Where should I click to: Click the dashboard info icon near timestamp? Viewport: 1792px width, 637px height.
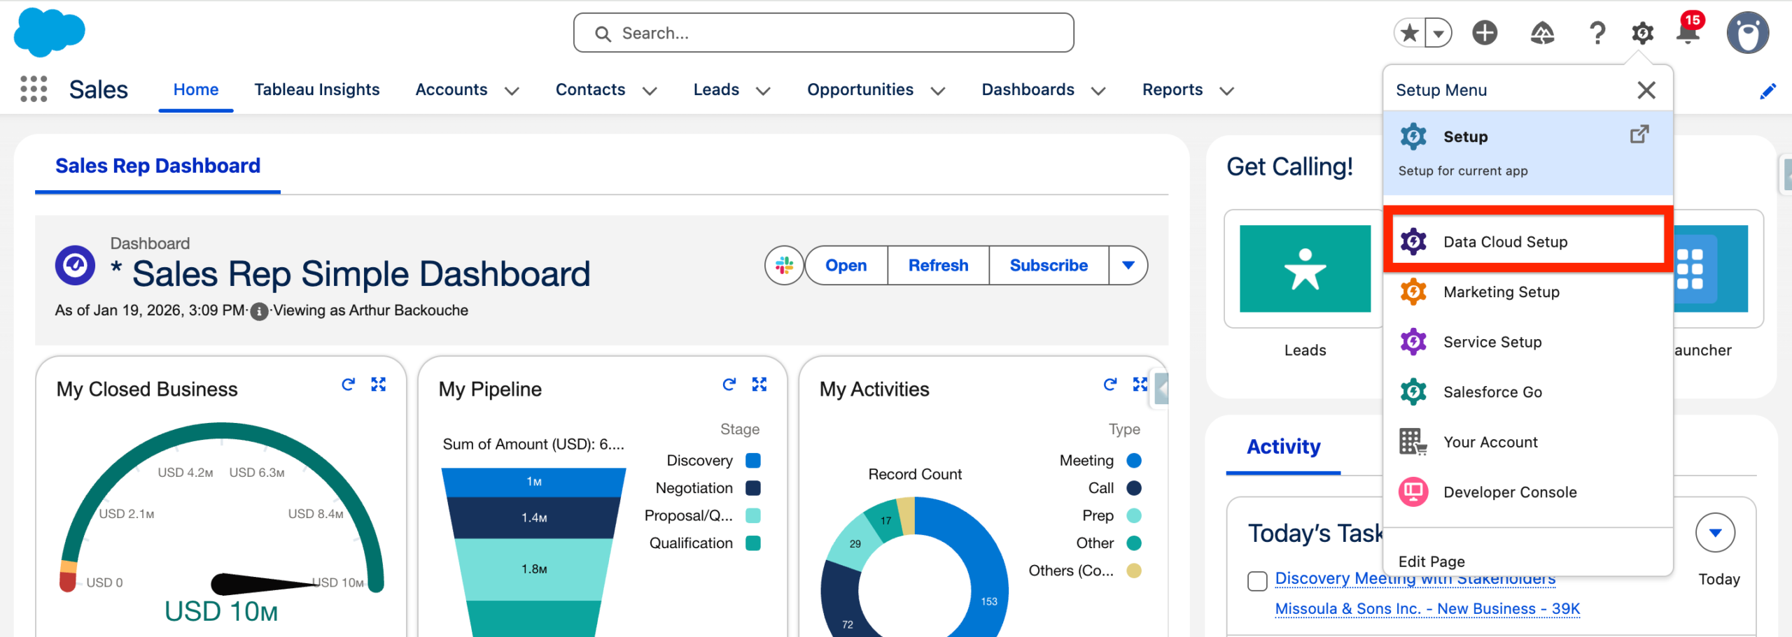pos(259,311)
